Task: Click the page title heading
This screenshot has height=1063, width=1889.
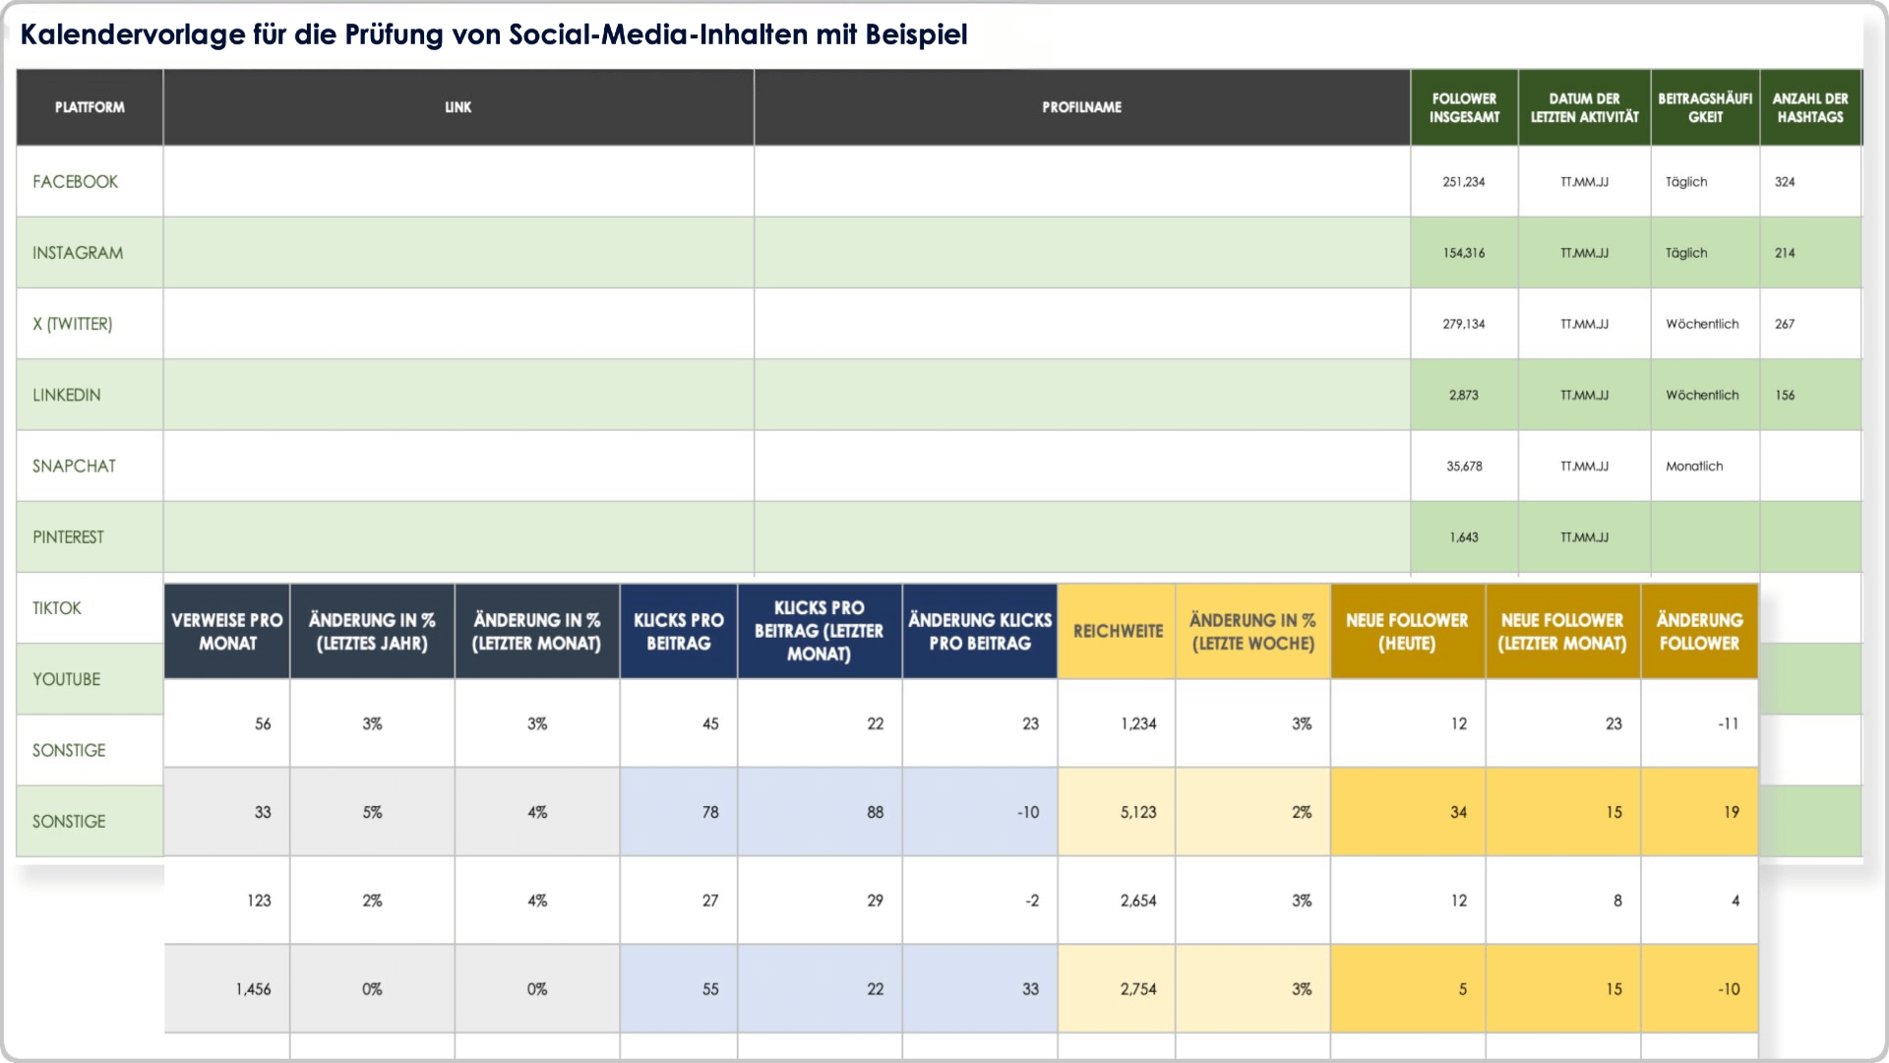Action: 494,34
